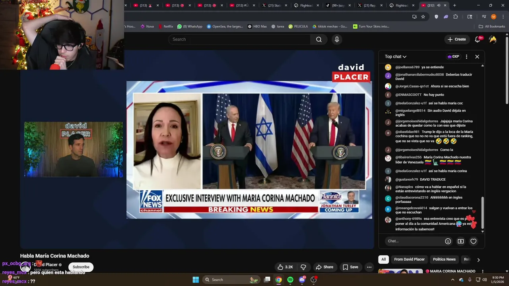Subscribe to David Placer channel
Image resolution: width=509 pixels, height=286 pixels.
click(81, 267)
